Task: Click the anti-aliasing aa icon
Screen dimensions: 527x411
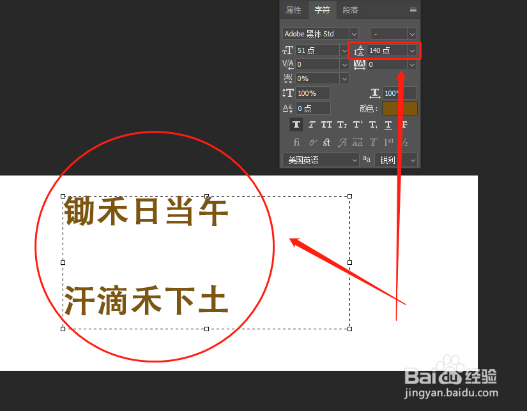Action: pyautogui.click(x=367, y=159)
